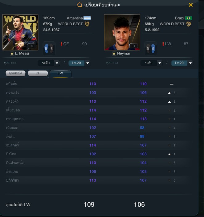Click Messi's foot skill 5/3 icon

tap(49, 49)
